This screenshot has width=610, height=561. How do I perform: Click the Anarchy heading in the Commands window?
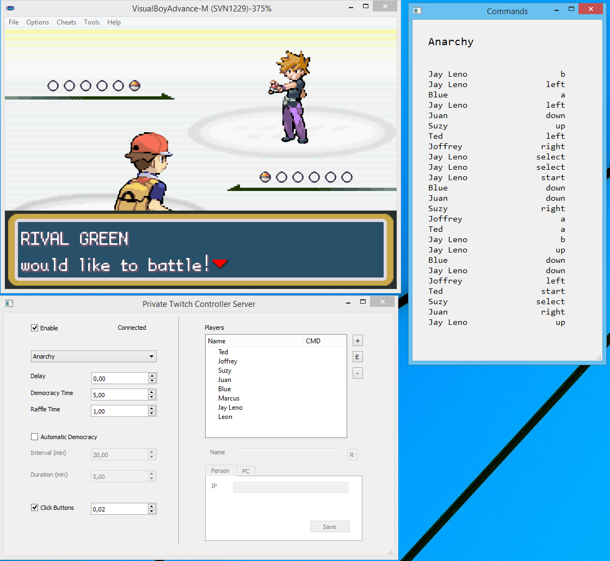pos(451,42)
